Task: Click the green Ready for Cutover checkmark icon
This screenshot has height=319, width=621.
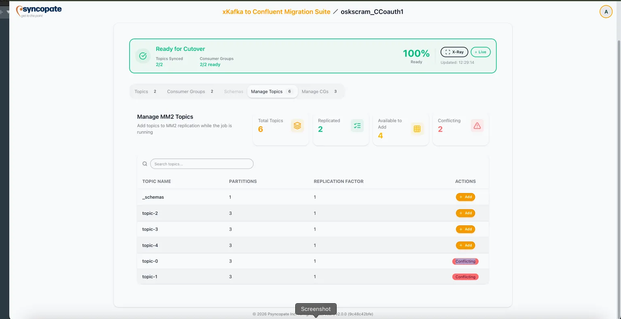Action: tap(142, 56)
